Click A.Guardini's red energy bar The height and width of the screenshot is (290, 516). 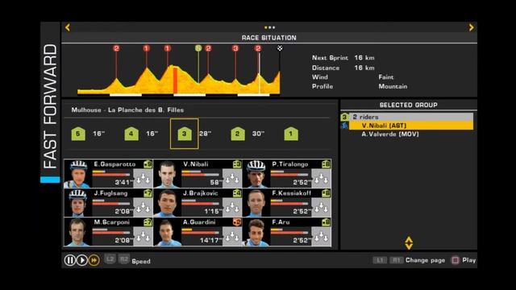pos(201,233)
